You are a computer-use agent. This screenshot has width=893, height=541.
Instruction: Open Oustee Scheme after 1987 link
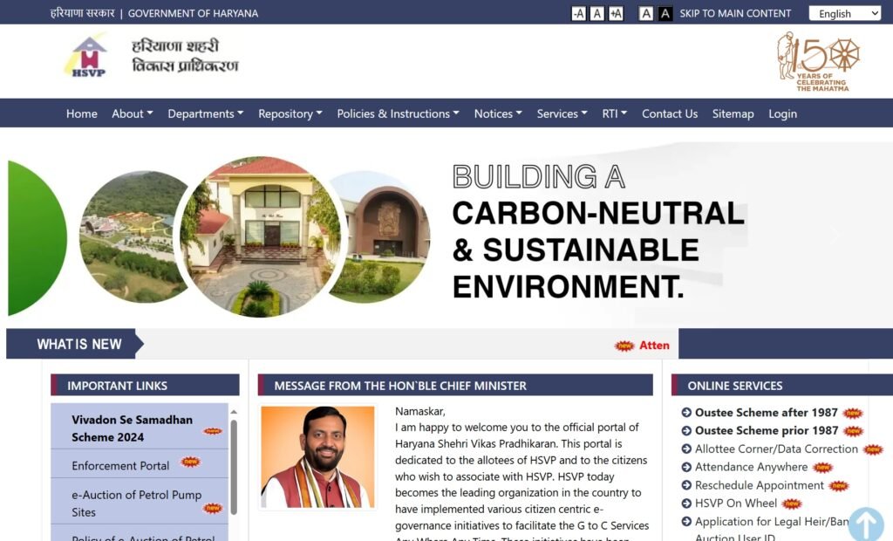(x=766, y=413)
